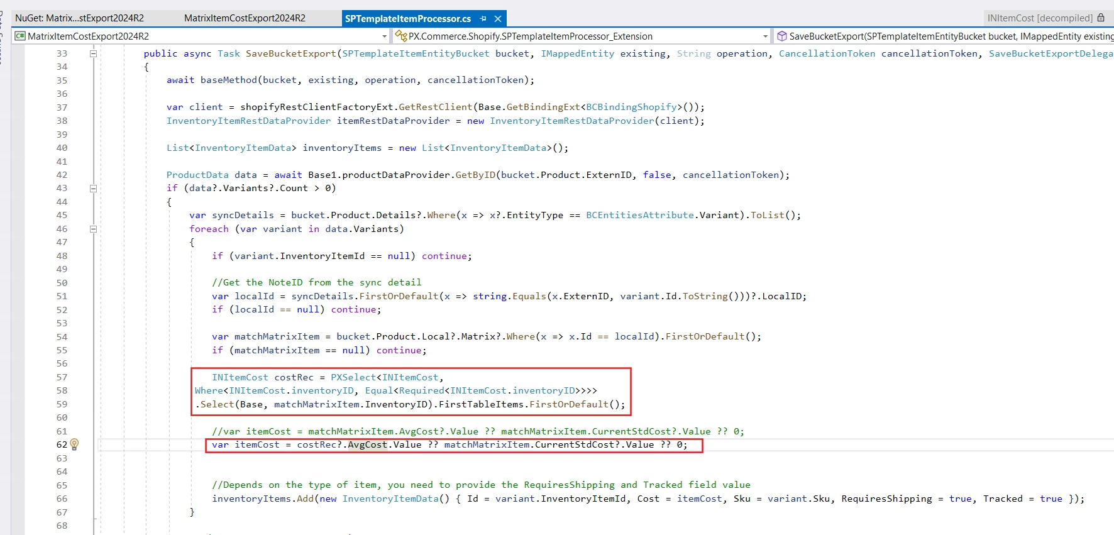
Task: Click CancellationToken type on line 33
Action: 827,53
